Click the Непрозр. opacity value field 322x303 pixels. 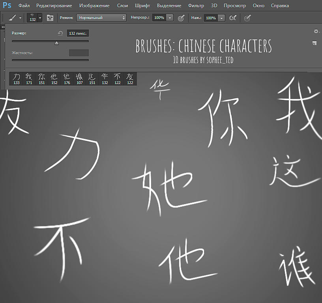pos(159,18)
